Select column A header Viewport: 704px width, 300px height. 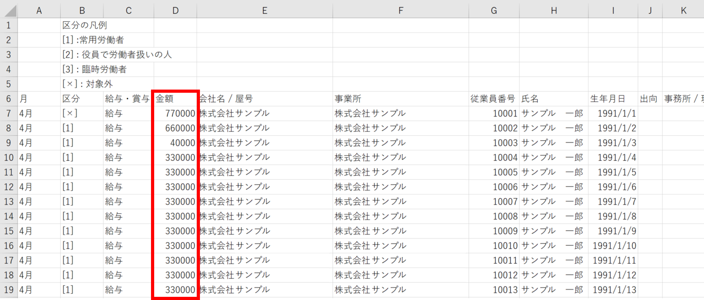coord(39,11)
